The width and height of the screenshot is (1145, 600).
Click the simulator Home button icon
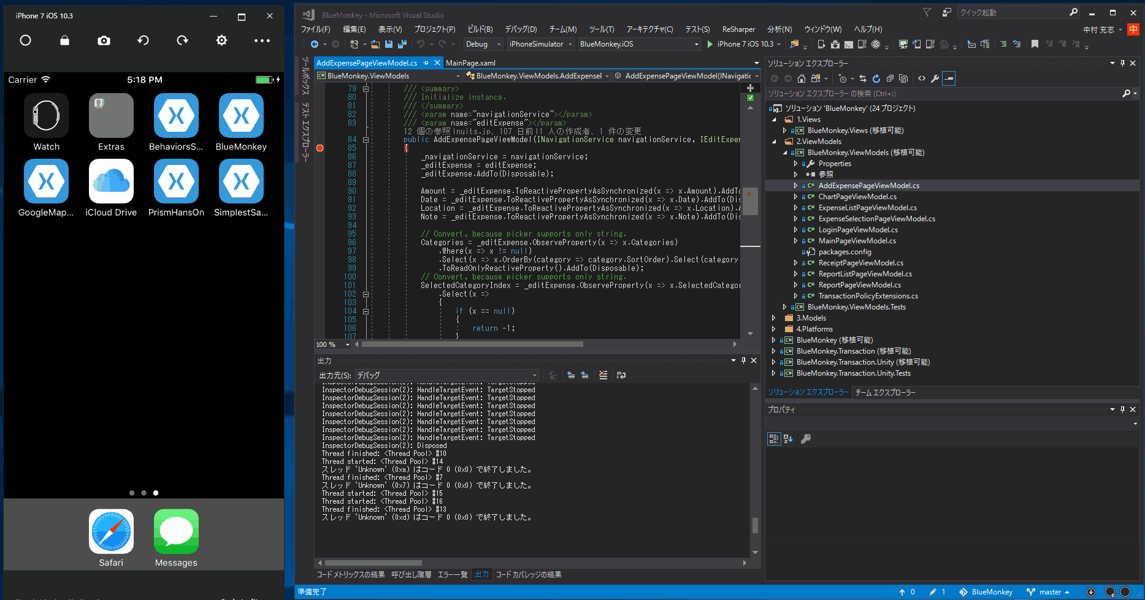pyautogui.click(x=25, y=40)
